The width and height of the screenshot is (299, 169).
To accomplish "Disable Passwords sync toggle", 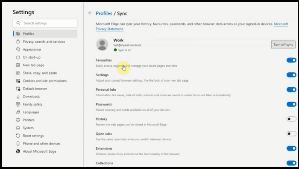I will (x=291, y=104).
